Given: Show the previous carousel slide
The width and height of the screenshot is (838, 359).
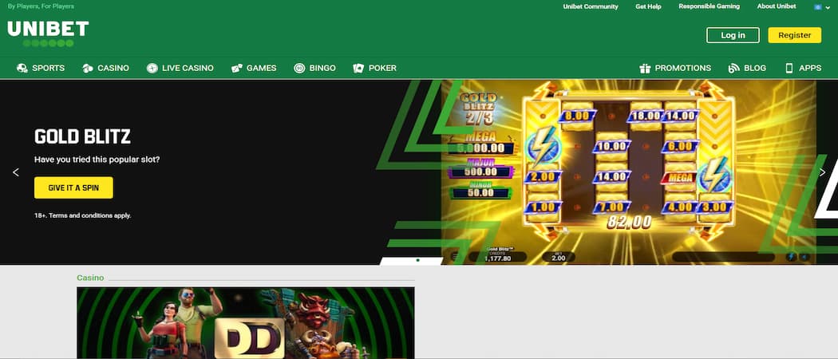Looking at the screenshot, I should 15,172.
